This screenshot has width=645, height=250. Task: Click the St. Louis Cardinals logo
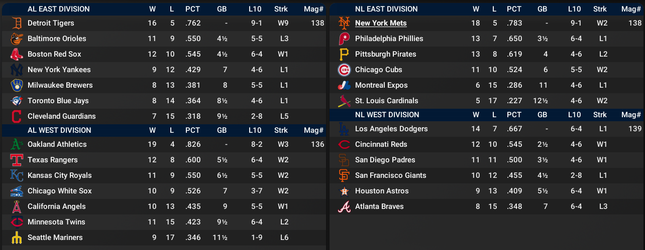pos(344,101)
